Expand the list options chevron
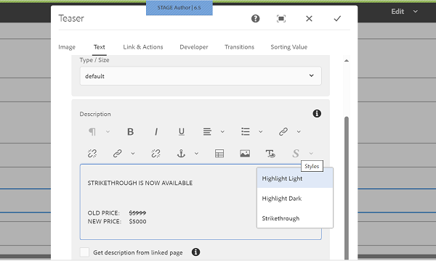 (261, 132)
